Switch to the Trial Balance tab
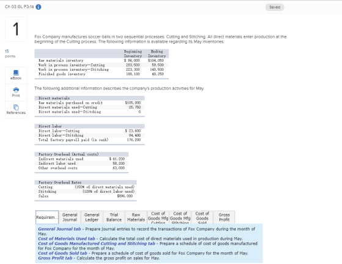Image resolution: width=342 pixels, height=264 pixels. click(114, 218)
